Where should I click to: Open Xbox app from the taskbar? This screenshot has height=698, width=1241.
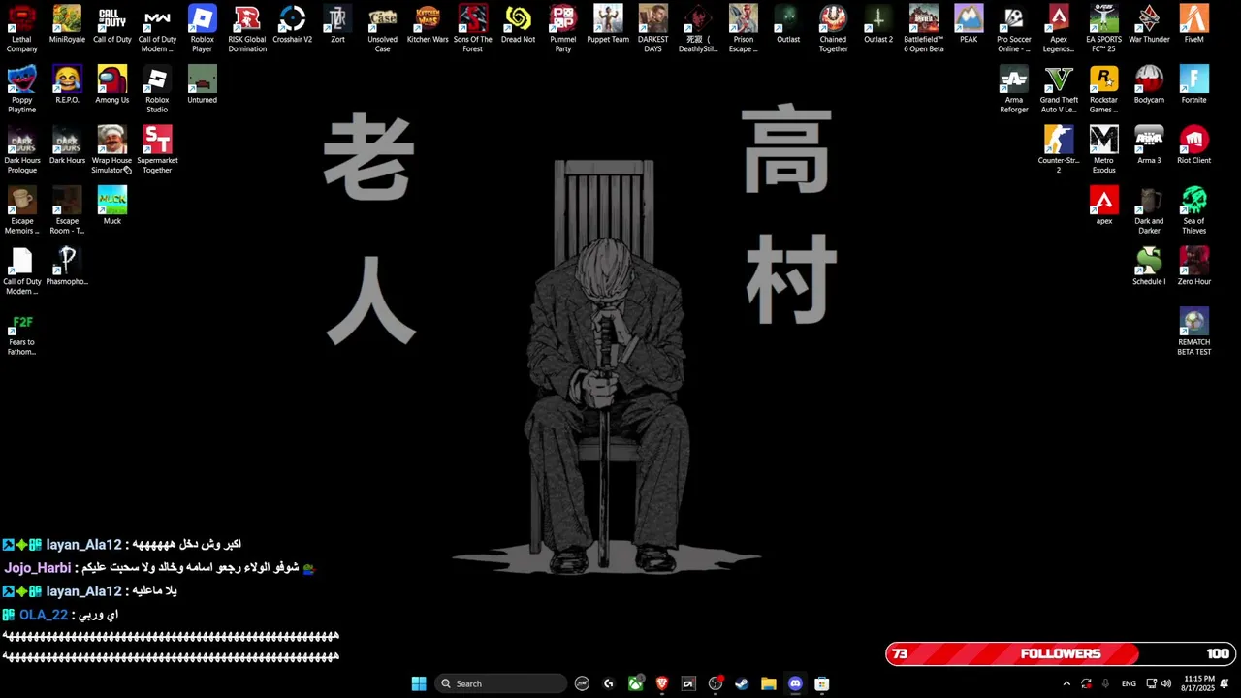click(635, 683)
